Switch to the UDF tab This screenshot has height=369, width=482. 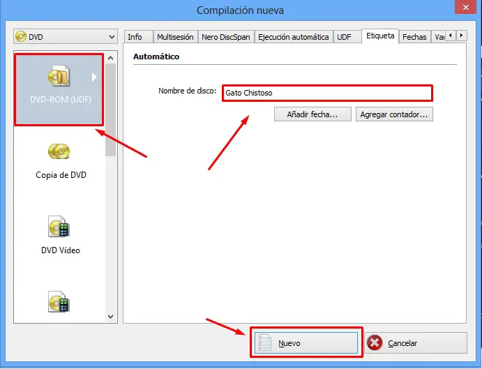tap(347, 37)
